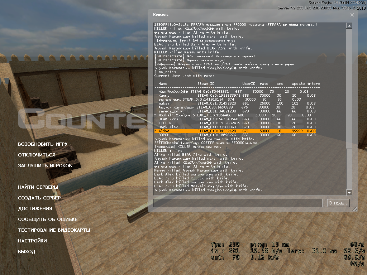Image resolution: width=367 pixels, height=275 pixels.
Task: Click the maksi row in rates list
Action: (x=237, y=103)
